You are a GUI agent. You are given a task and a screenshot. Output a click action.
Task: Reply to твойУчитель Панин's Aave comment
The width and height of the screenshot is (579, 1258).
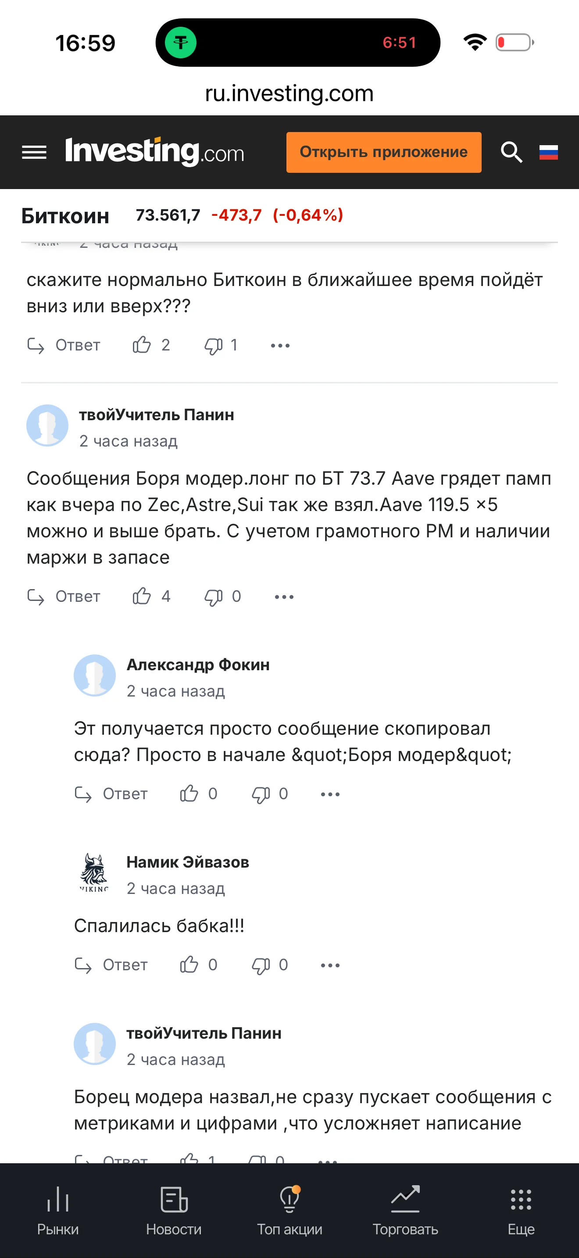64,596
